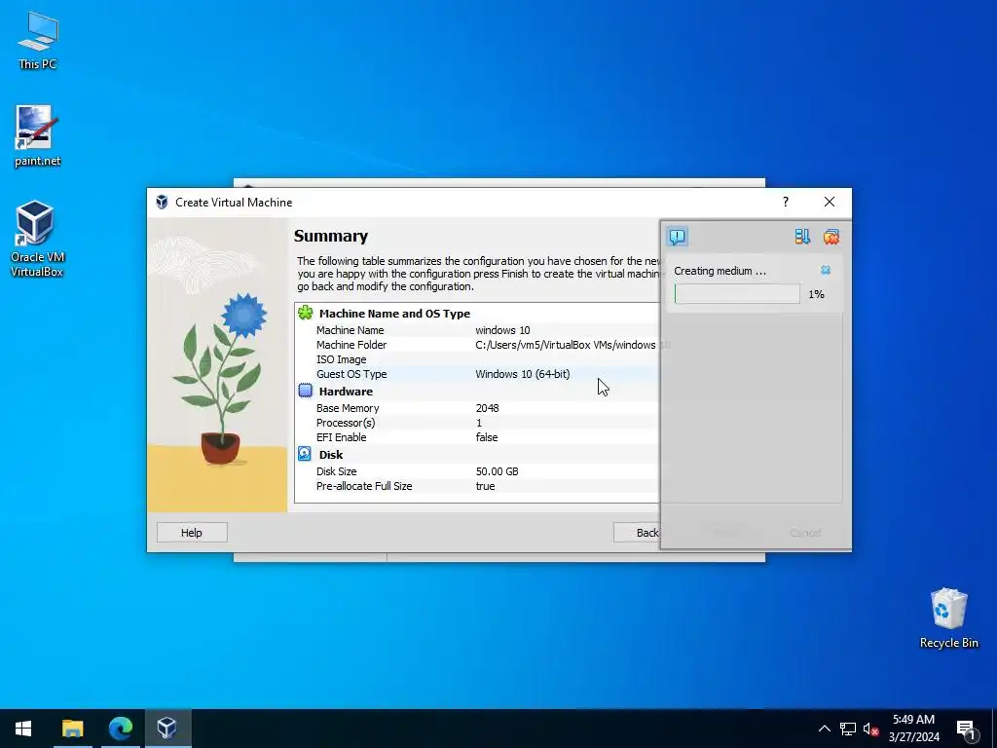The image size is (997, 748).
Task: Select the EFI Enable row
Action: [477, 437]
